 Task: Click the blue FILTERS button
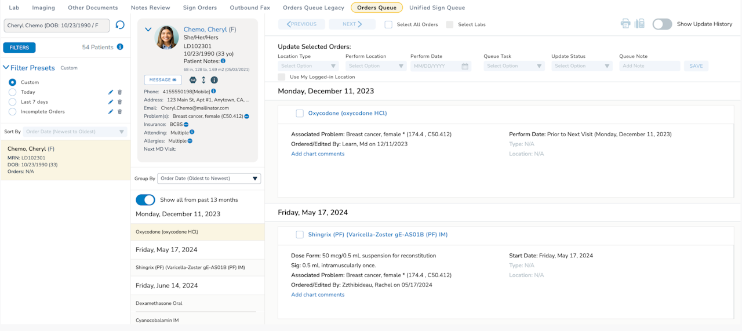(x=19, y=48)
